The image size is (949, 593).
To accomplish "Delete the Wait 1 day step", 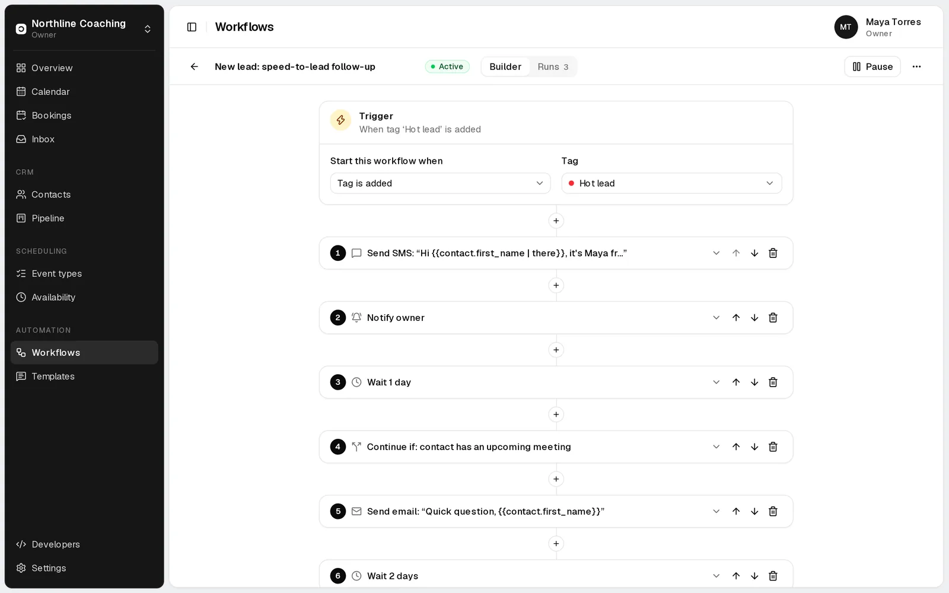I will (x=773, y=382).
